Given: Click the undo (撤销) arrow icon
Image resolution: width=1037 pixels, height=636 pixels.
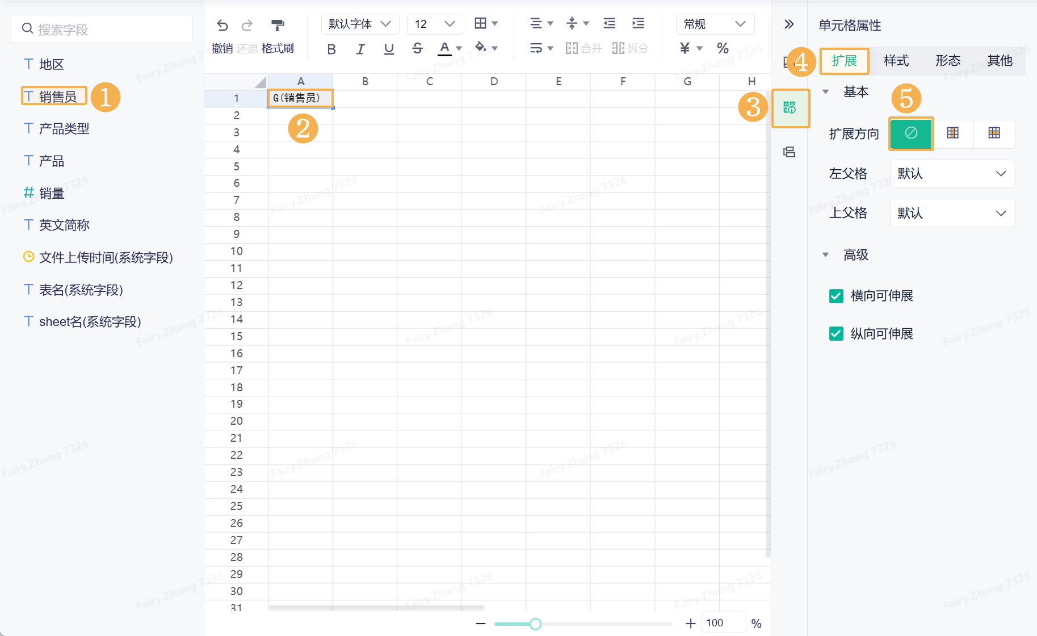Looking at the screenshot, I should tap(222, 25).
